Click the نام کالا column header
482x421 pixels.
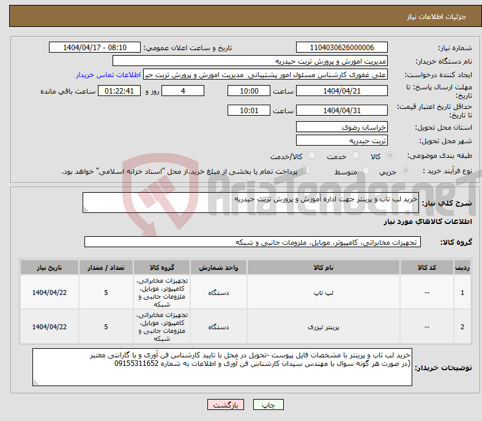324,267
